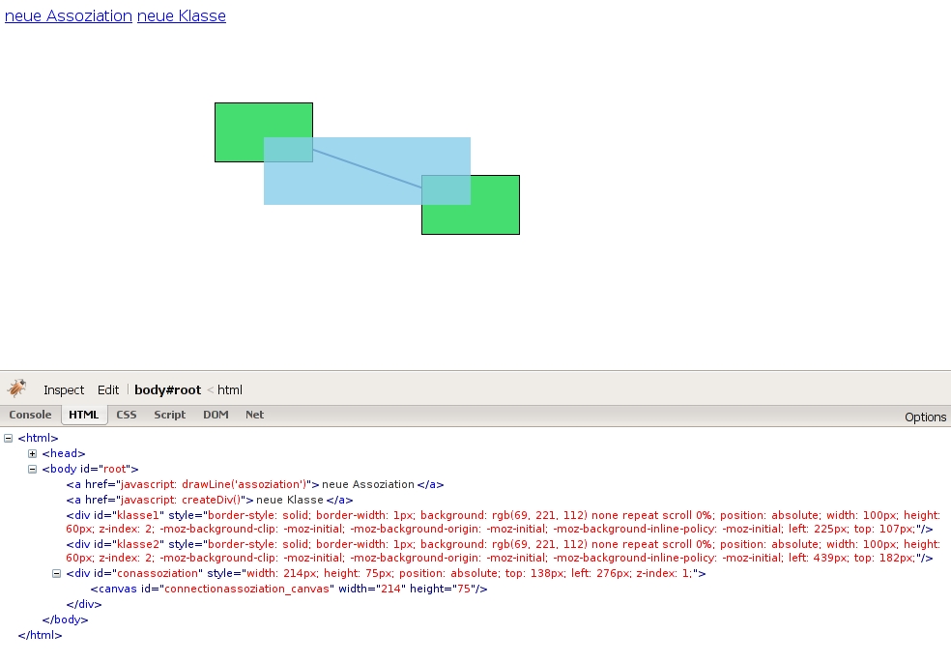Open the DOM tab
This screenshot has height=662, width=951.
pos(216,415)
